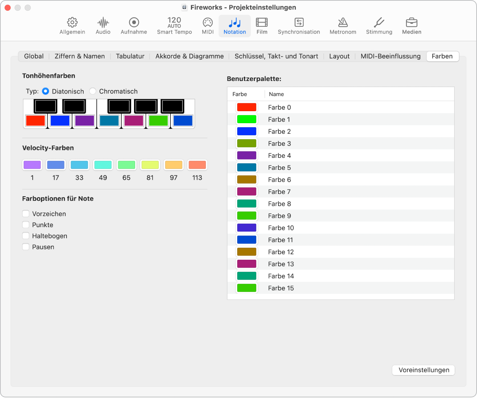Click the velocity color swatch for 17
This screenshot has width=477, height=398.
pyautogui.click(x=56, y=165)
